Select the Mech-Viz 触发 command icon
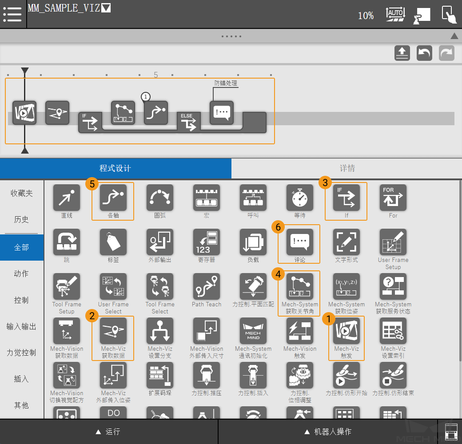The width and height of the screenshot is (462, 444). click(346, 331)
